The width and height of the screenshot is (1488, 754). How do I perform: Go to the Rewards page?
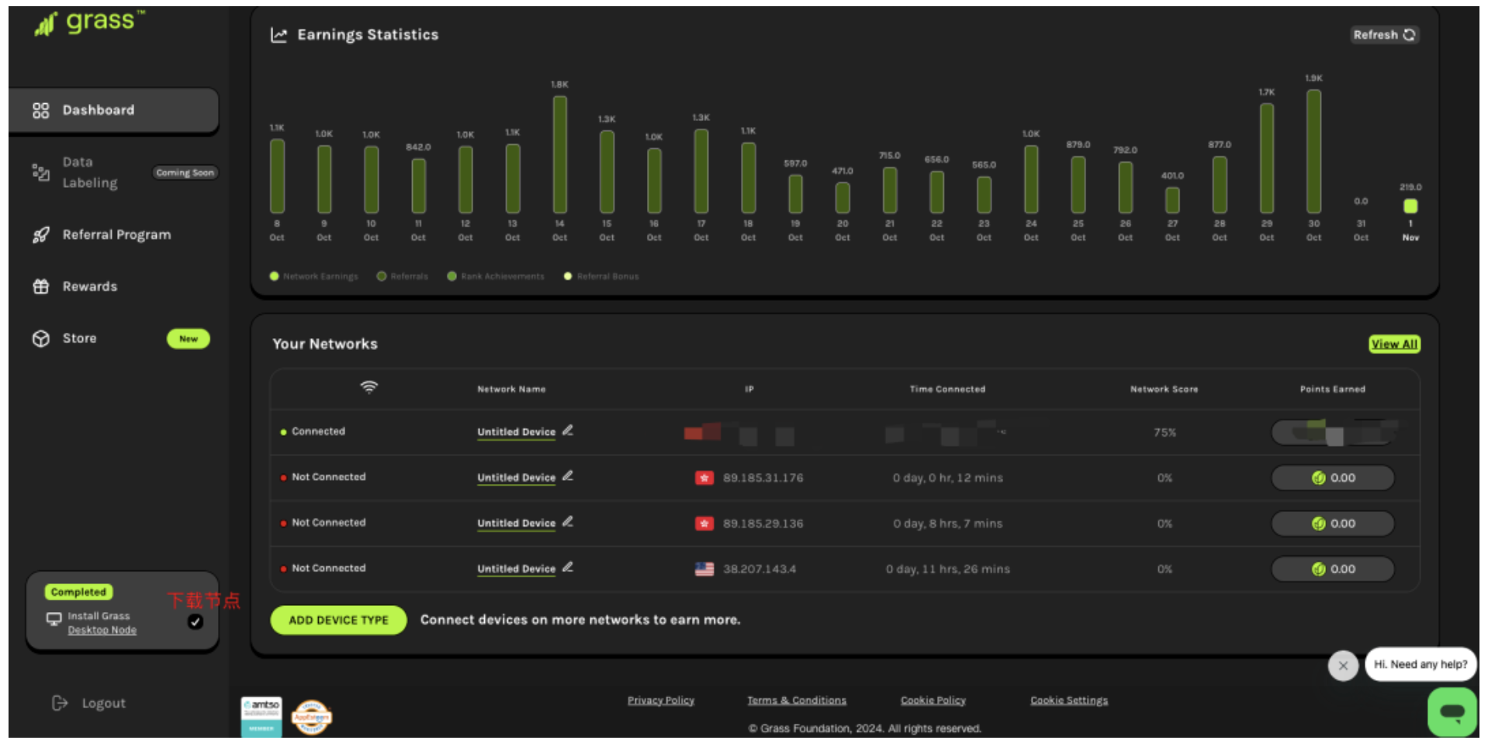pyautogui.click(x=90, y=286)
